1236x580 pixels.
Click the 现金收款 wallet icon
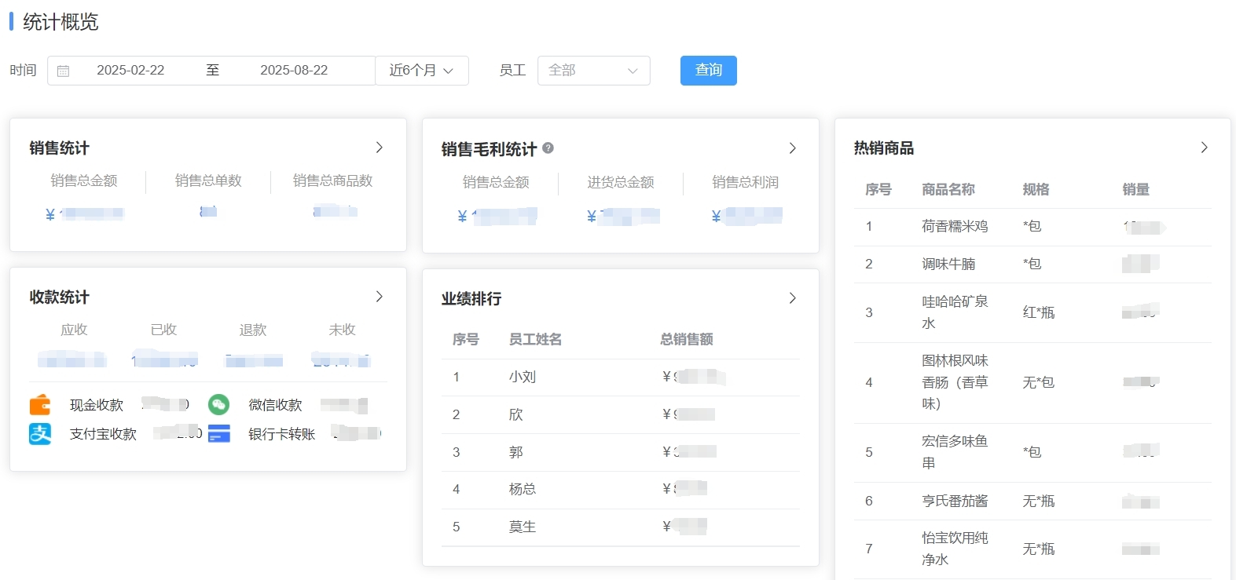click(x=40, y=405)
